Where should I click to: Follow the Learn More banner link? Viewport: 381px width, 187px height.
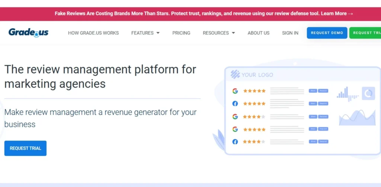[337, 14]
